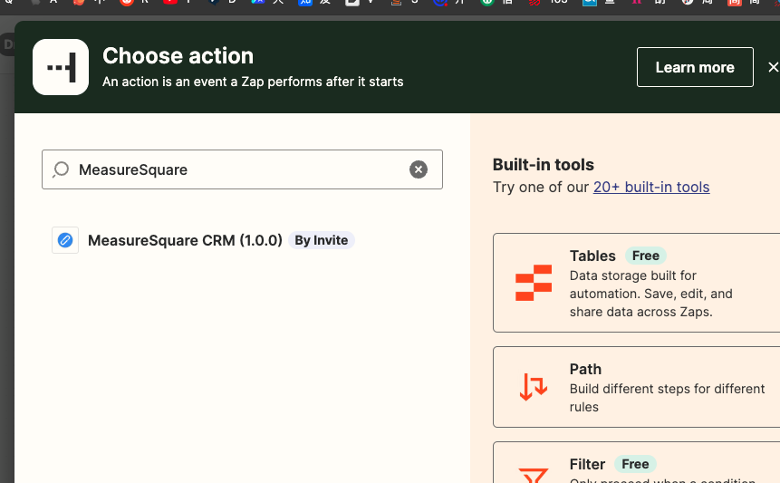Click the Path description about different rules
The image size is (780, 483).
pos(667,398)
